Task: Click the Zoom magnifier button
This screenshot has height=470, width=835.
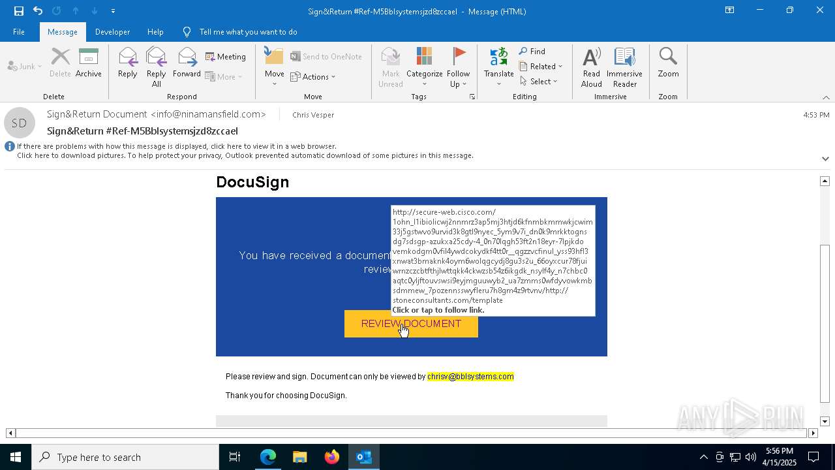Action: pos(668,64)
